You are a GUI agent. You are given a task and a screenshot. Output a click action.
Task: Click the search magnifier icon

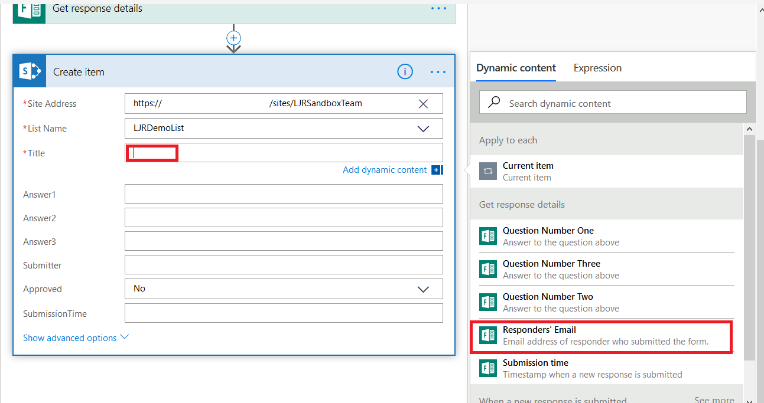(494, 103)
